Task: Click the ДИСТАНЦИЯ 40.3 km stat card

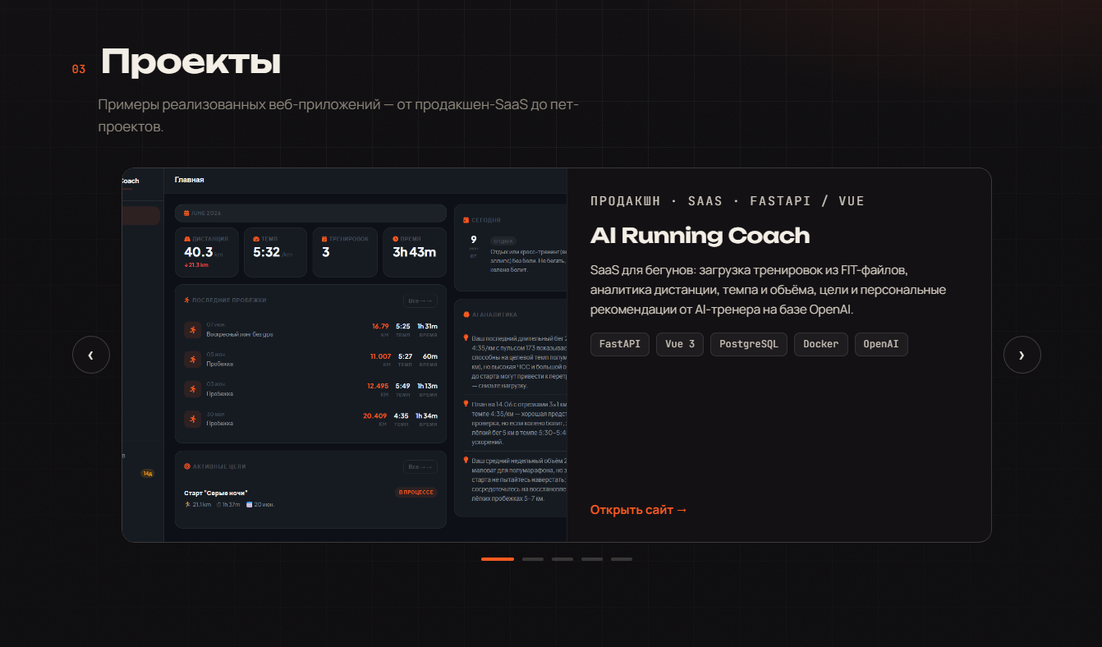Action: point(207,252)
